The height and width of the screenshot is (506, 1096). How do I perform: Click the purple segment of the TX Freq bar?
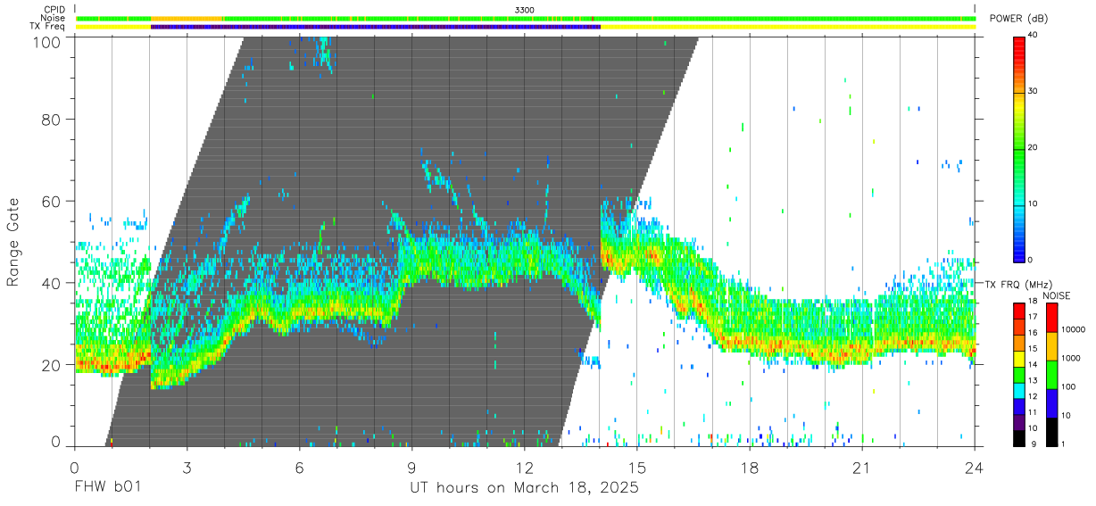pos(376,27)
